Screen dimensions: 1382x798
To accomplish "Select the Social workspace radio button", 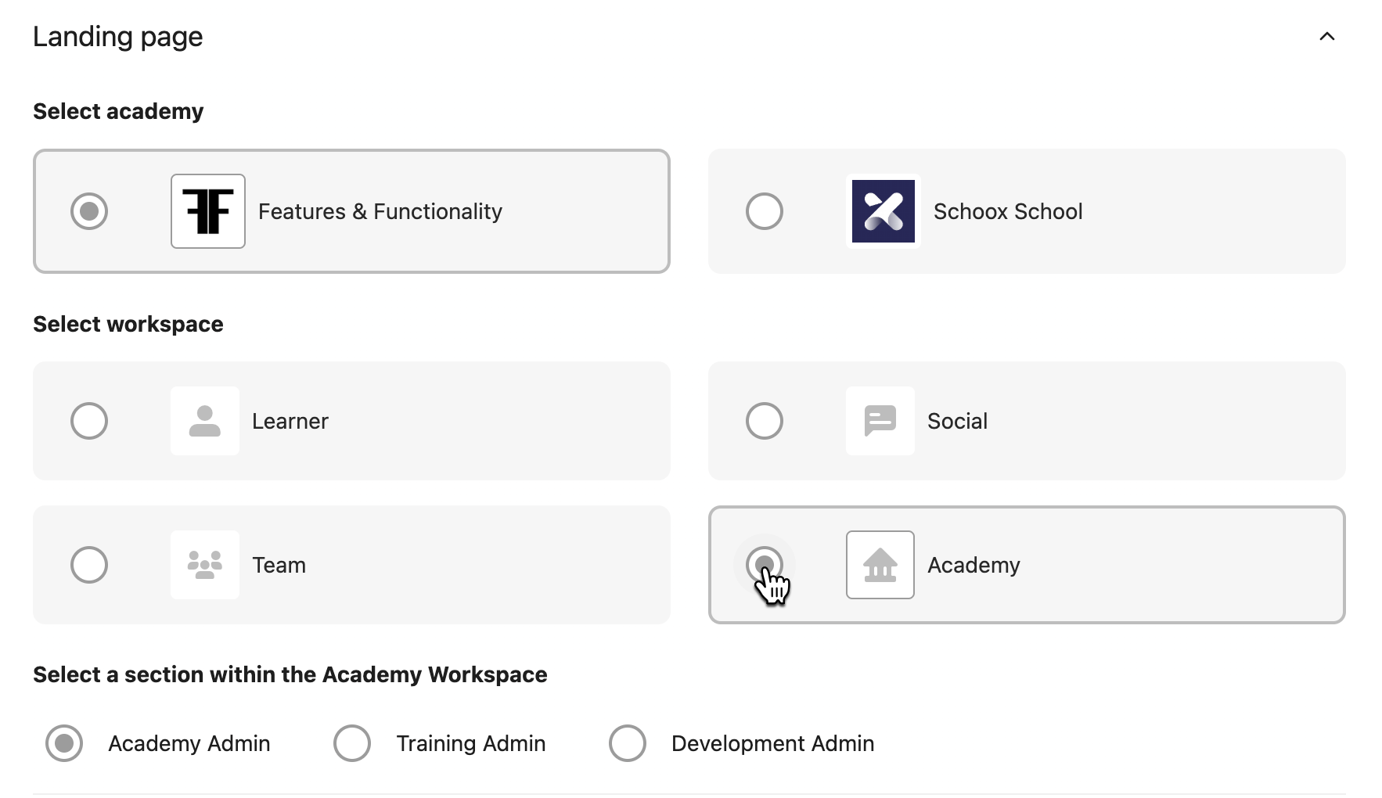I will point(765,421).
